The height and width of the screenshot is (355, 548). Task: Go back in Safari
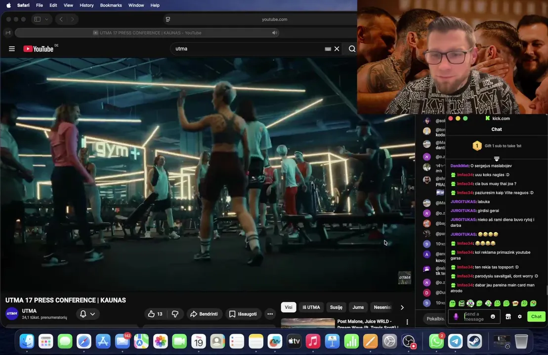click(x=61, y=19)
